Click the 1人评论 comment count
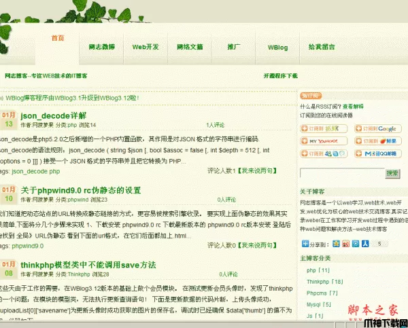Viewport: 408px width, 328px height. (x=215, y=125)
